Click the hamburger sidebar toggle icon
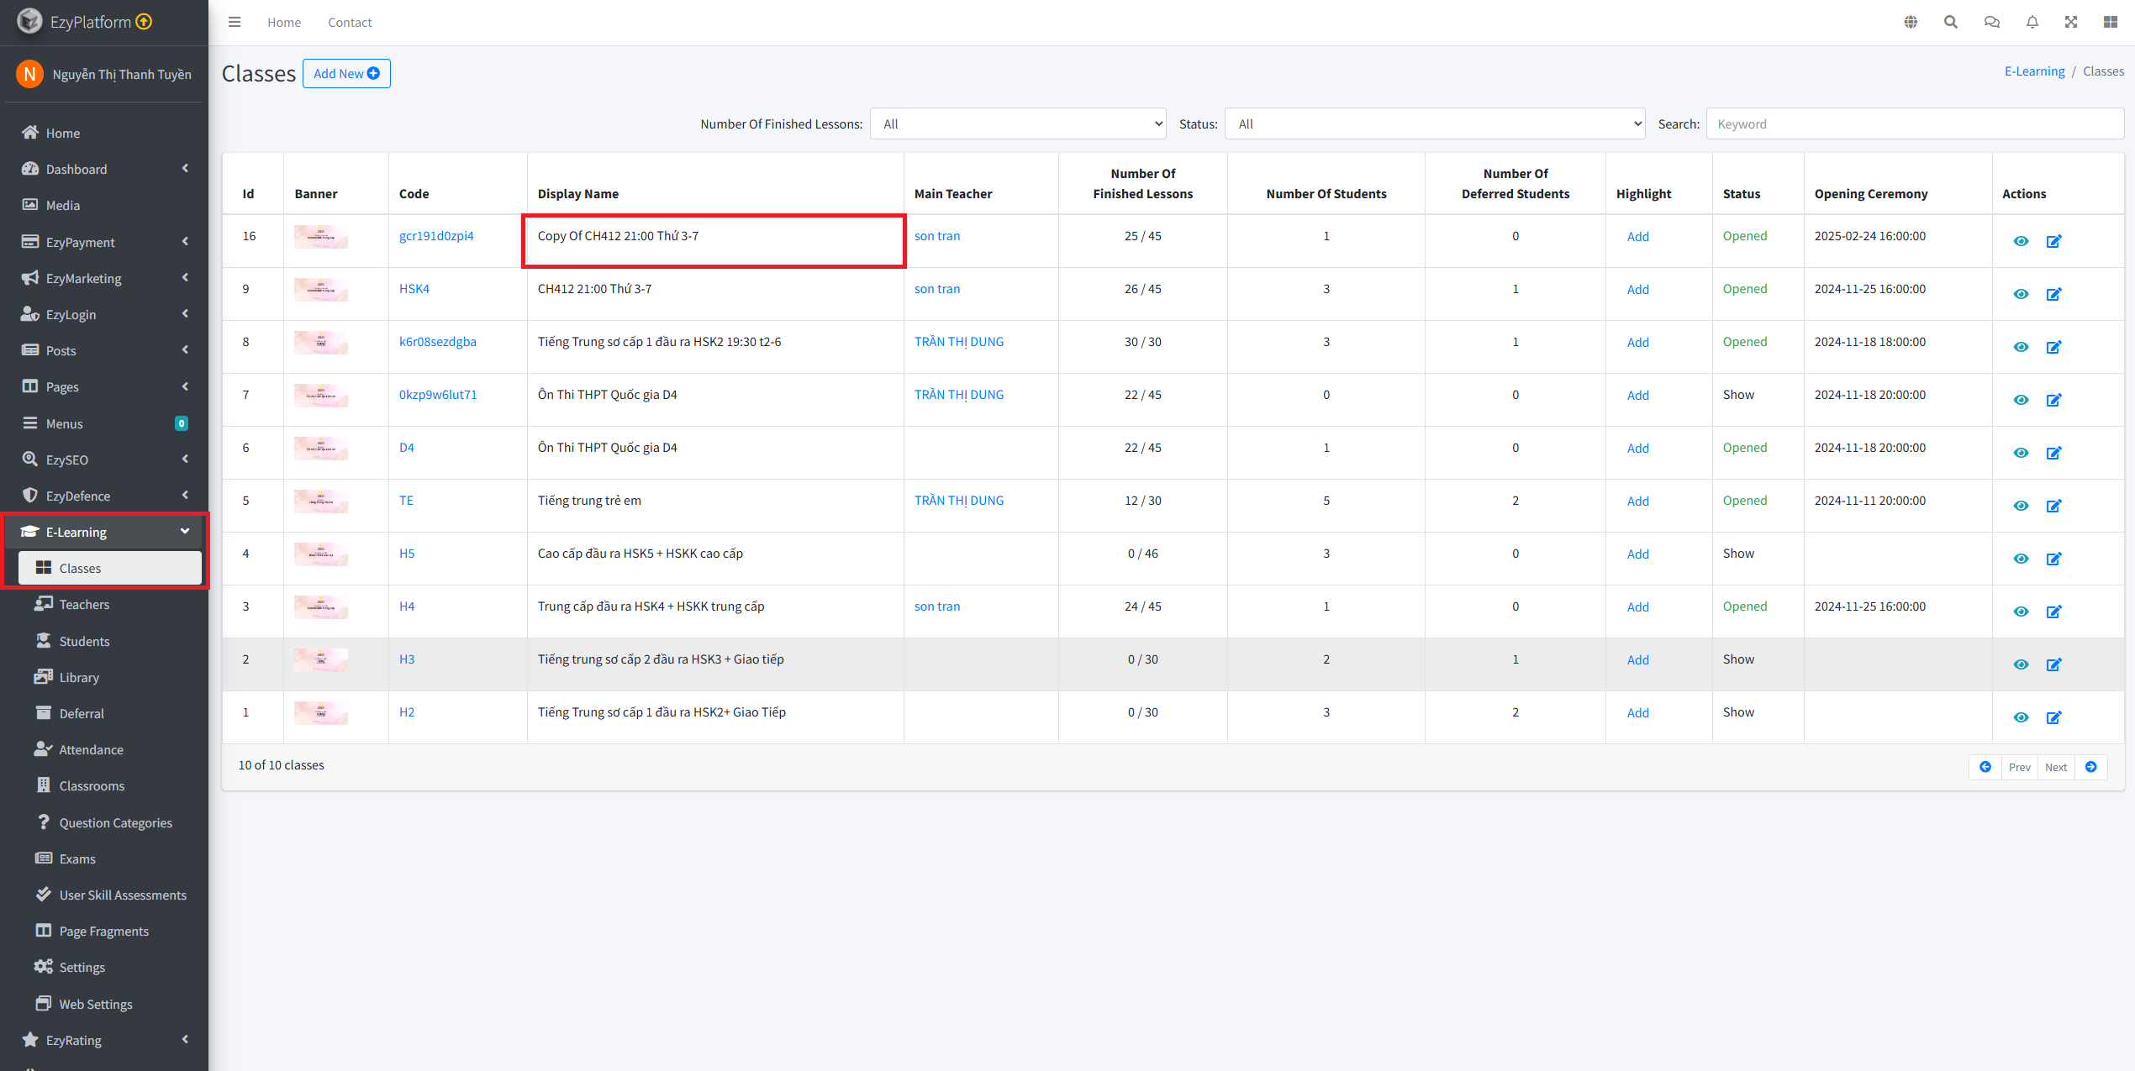The height and width of the screenshot is (1071, 2135). 235,23
